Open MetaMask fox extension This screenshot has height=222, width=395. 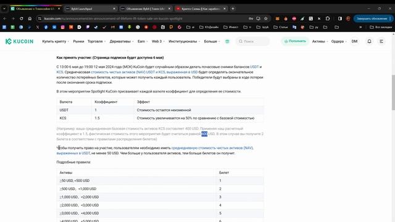click(x=277, y=18)
